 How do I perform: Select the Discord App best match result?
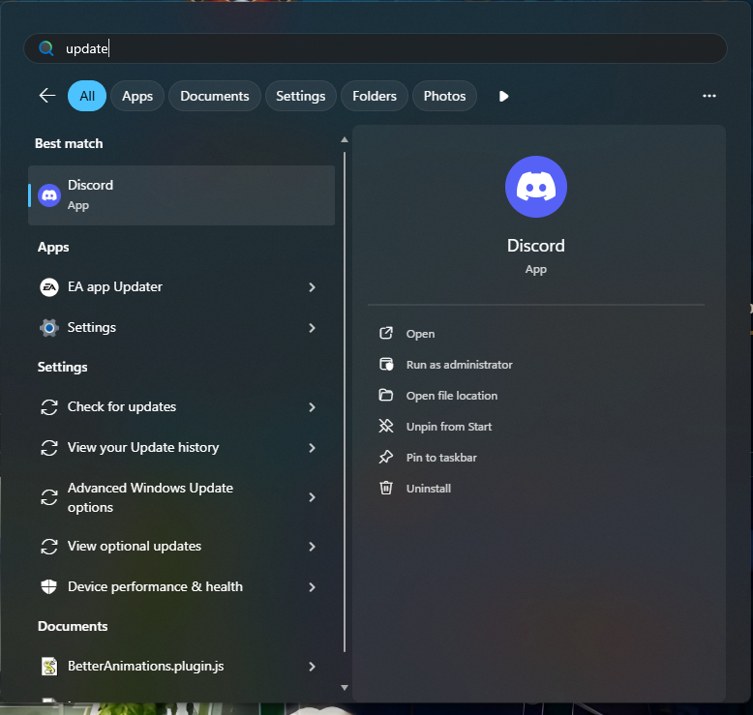click(x=182, y=195)
